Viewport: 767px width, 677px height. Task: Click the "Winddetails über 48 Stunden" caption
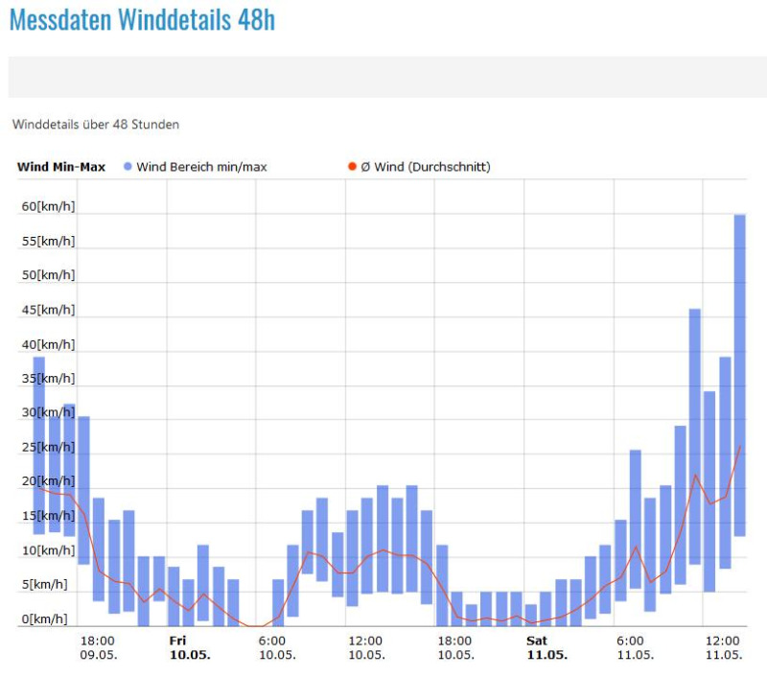click(x=96, y=125)
